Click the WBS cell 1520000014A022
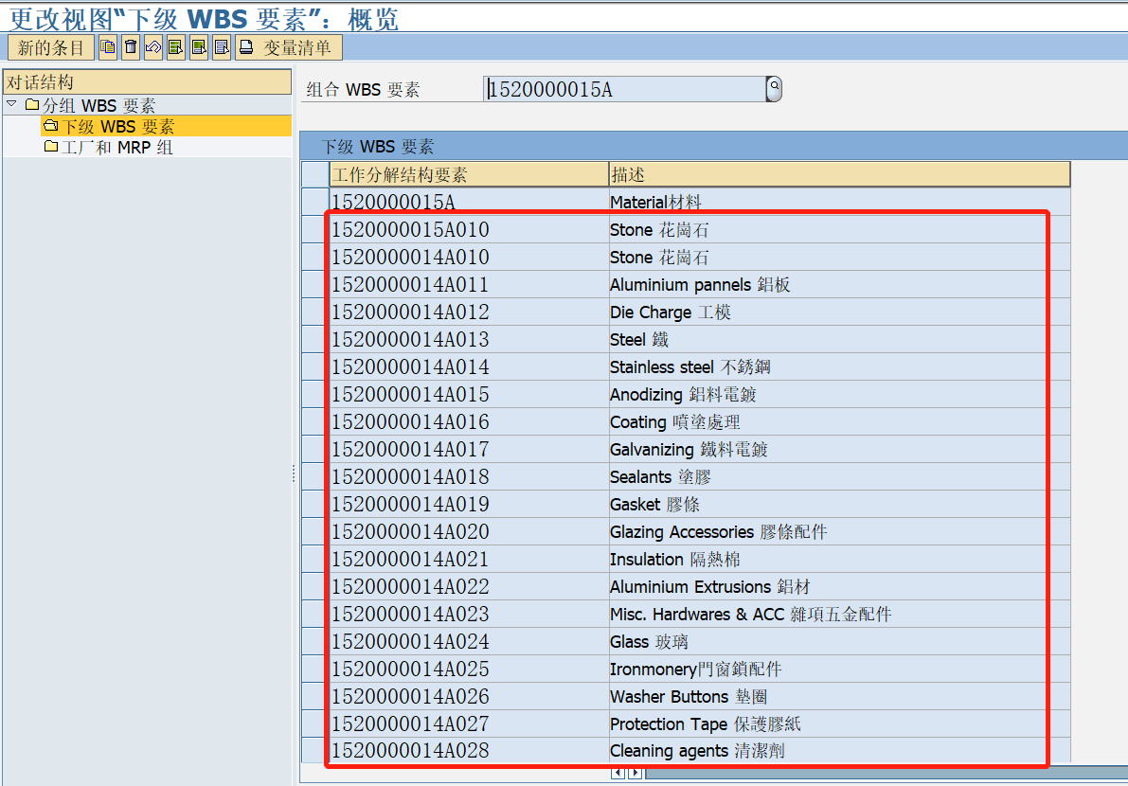The height and width of the screenshot is (786, 1128). 469,586
